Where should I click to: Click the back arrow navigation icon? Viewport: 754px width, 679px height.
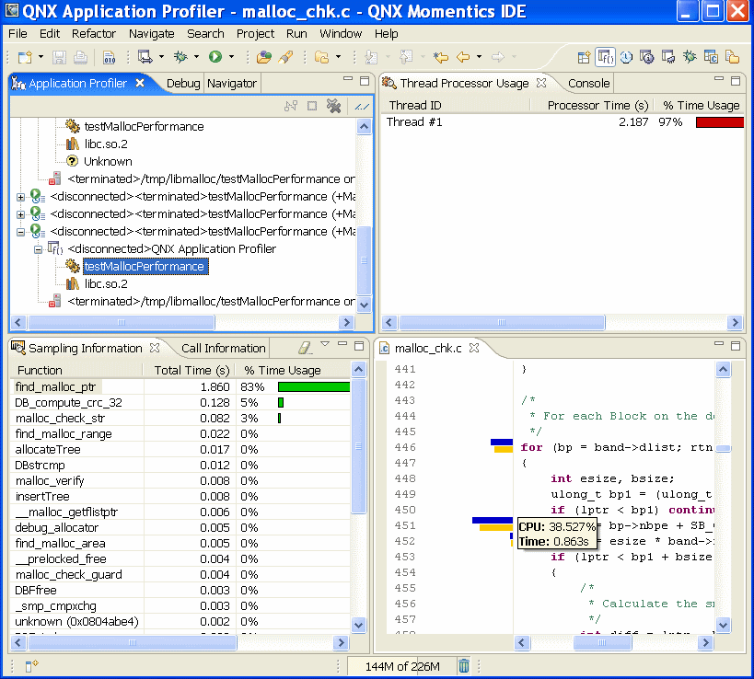462,57
